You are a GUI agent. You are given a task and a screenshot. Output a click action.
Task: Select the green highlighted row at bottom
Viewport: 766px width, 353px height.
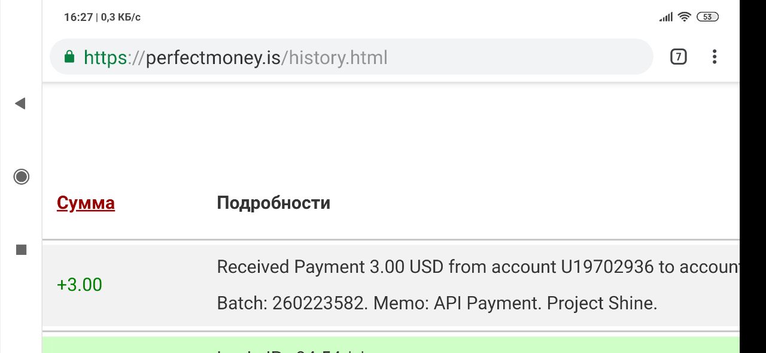[391, 345]
